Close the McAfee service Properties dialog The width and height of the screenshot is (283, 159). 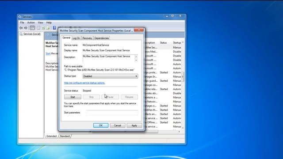coord(139,30)
